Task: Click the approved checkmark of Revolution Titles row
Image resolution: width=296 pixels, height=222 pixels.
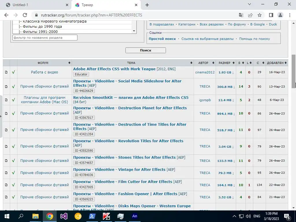Action: click(x=13, y=146)
